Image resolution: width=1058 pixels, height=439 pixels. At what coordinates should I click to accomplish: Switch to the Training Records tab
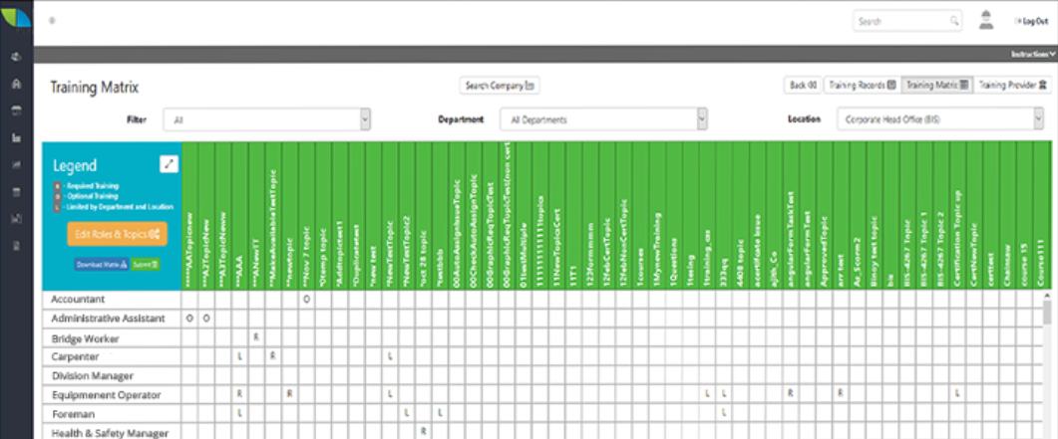click(x=862, y=86)
